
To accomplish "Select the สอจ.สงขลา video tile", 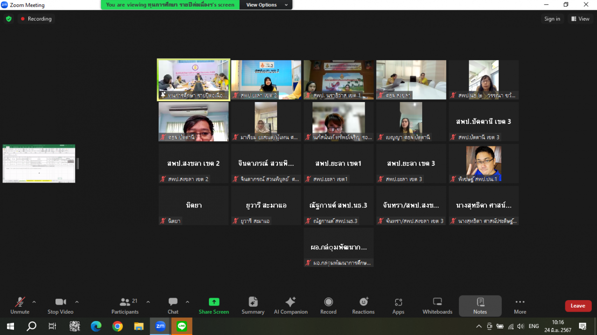I will (x=411, y=80).
